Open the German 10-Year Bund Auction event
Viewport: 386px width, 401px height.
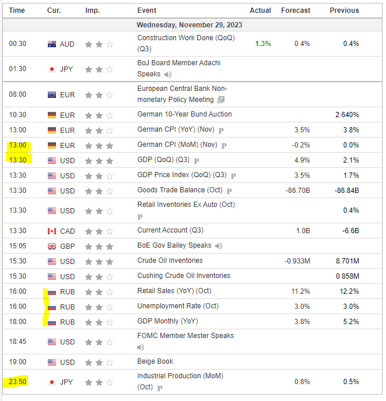point(184,114)
